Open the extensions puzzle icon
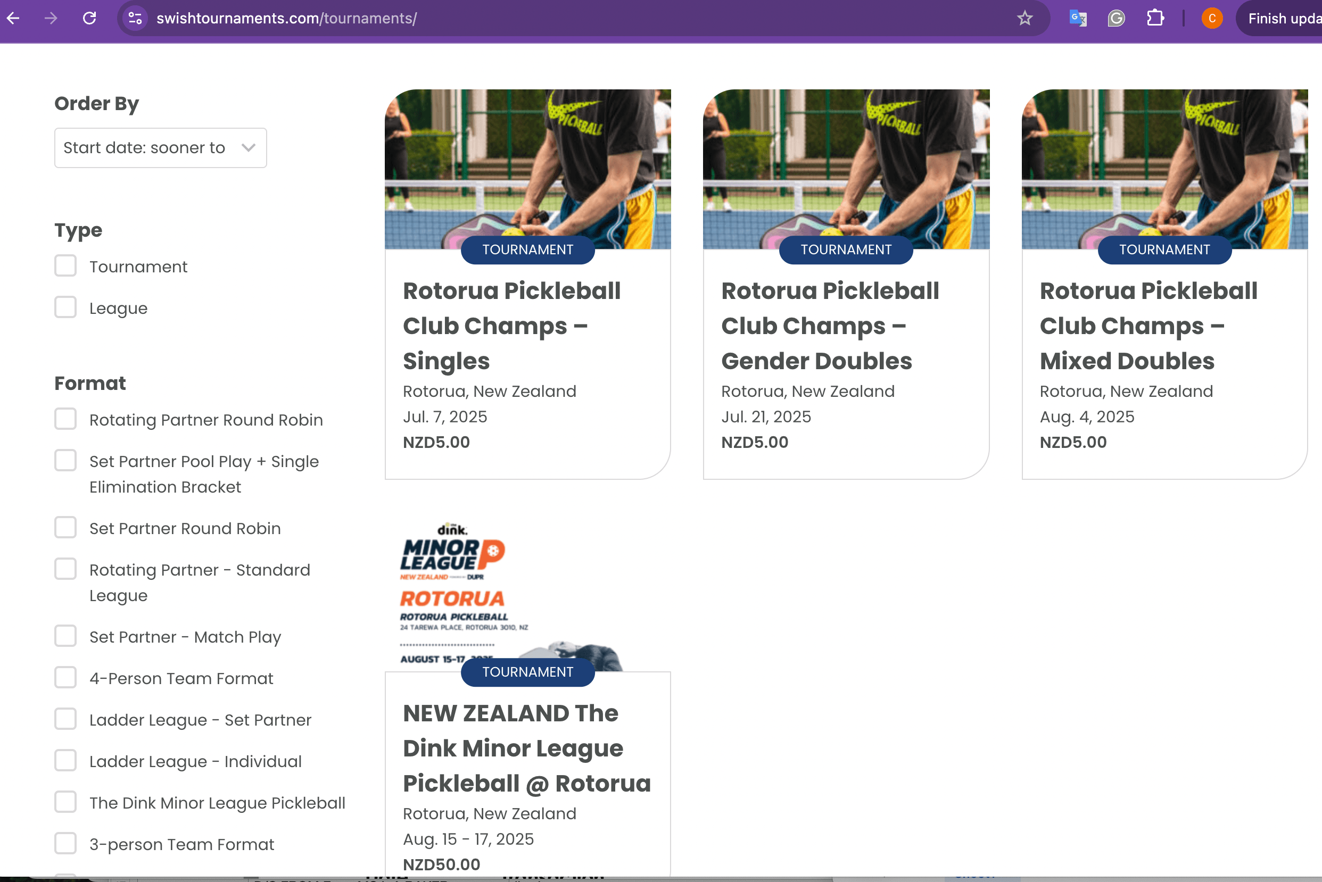 tap(1155, 18)
